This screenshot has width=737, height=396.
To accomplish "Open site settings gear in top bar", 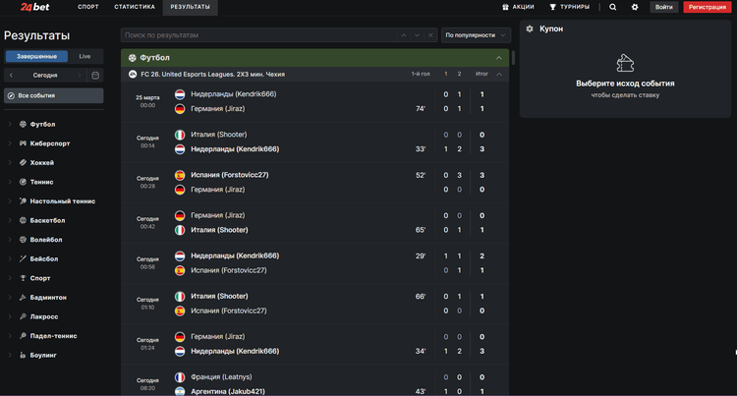I will (635, 7).
